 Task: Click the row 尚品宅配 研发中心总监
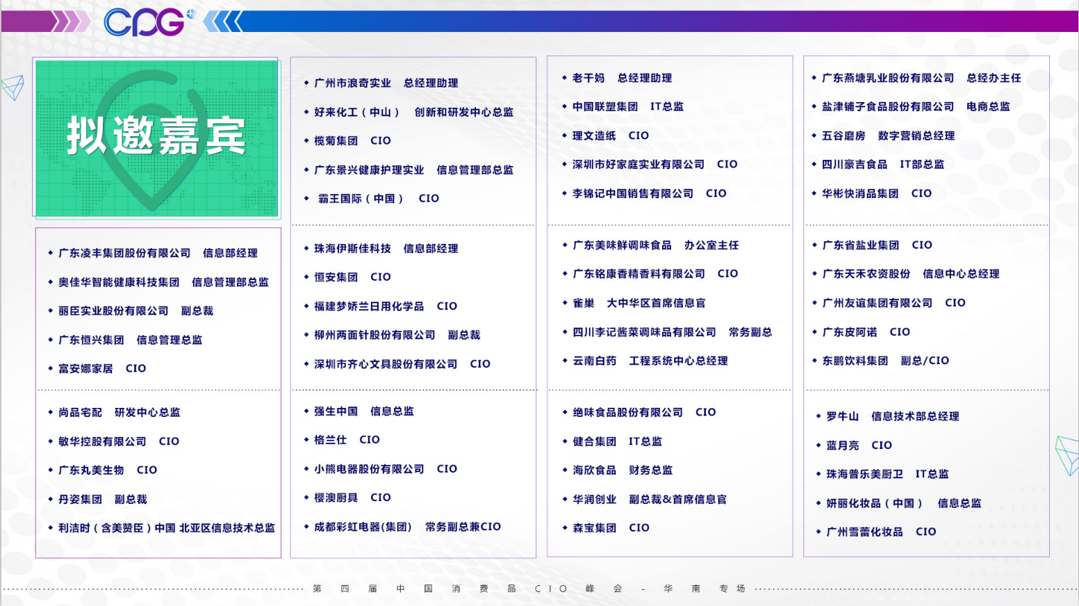114,413
